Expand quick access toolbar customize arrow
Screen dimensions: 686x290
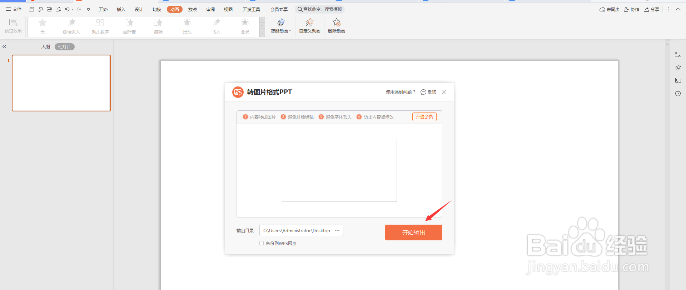click(x=88, y=10)
